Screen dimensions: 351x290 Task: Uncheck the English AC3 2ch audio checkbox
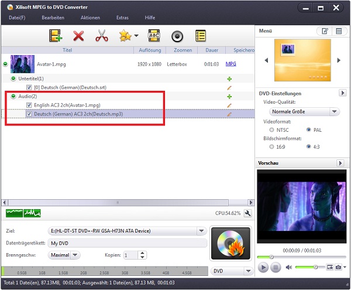[29, 105]
